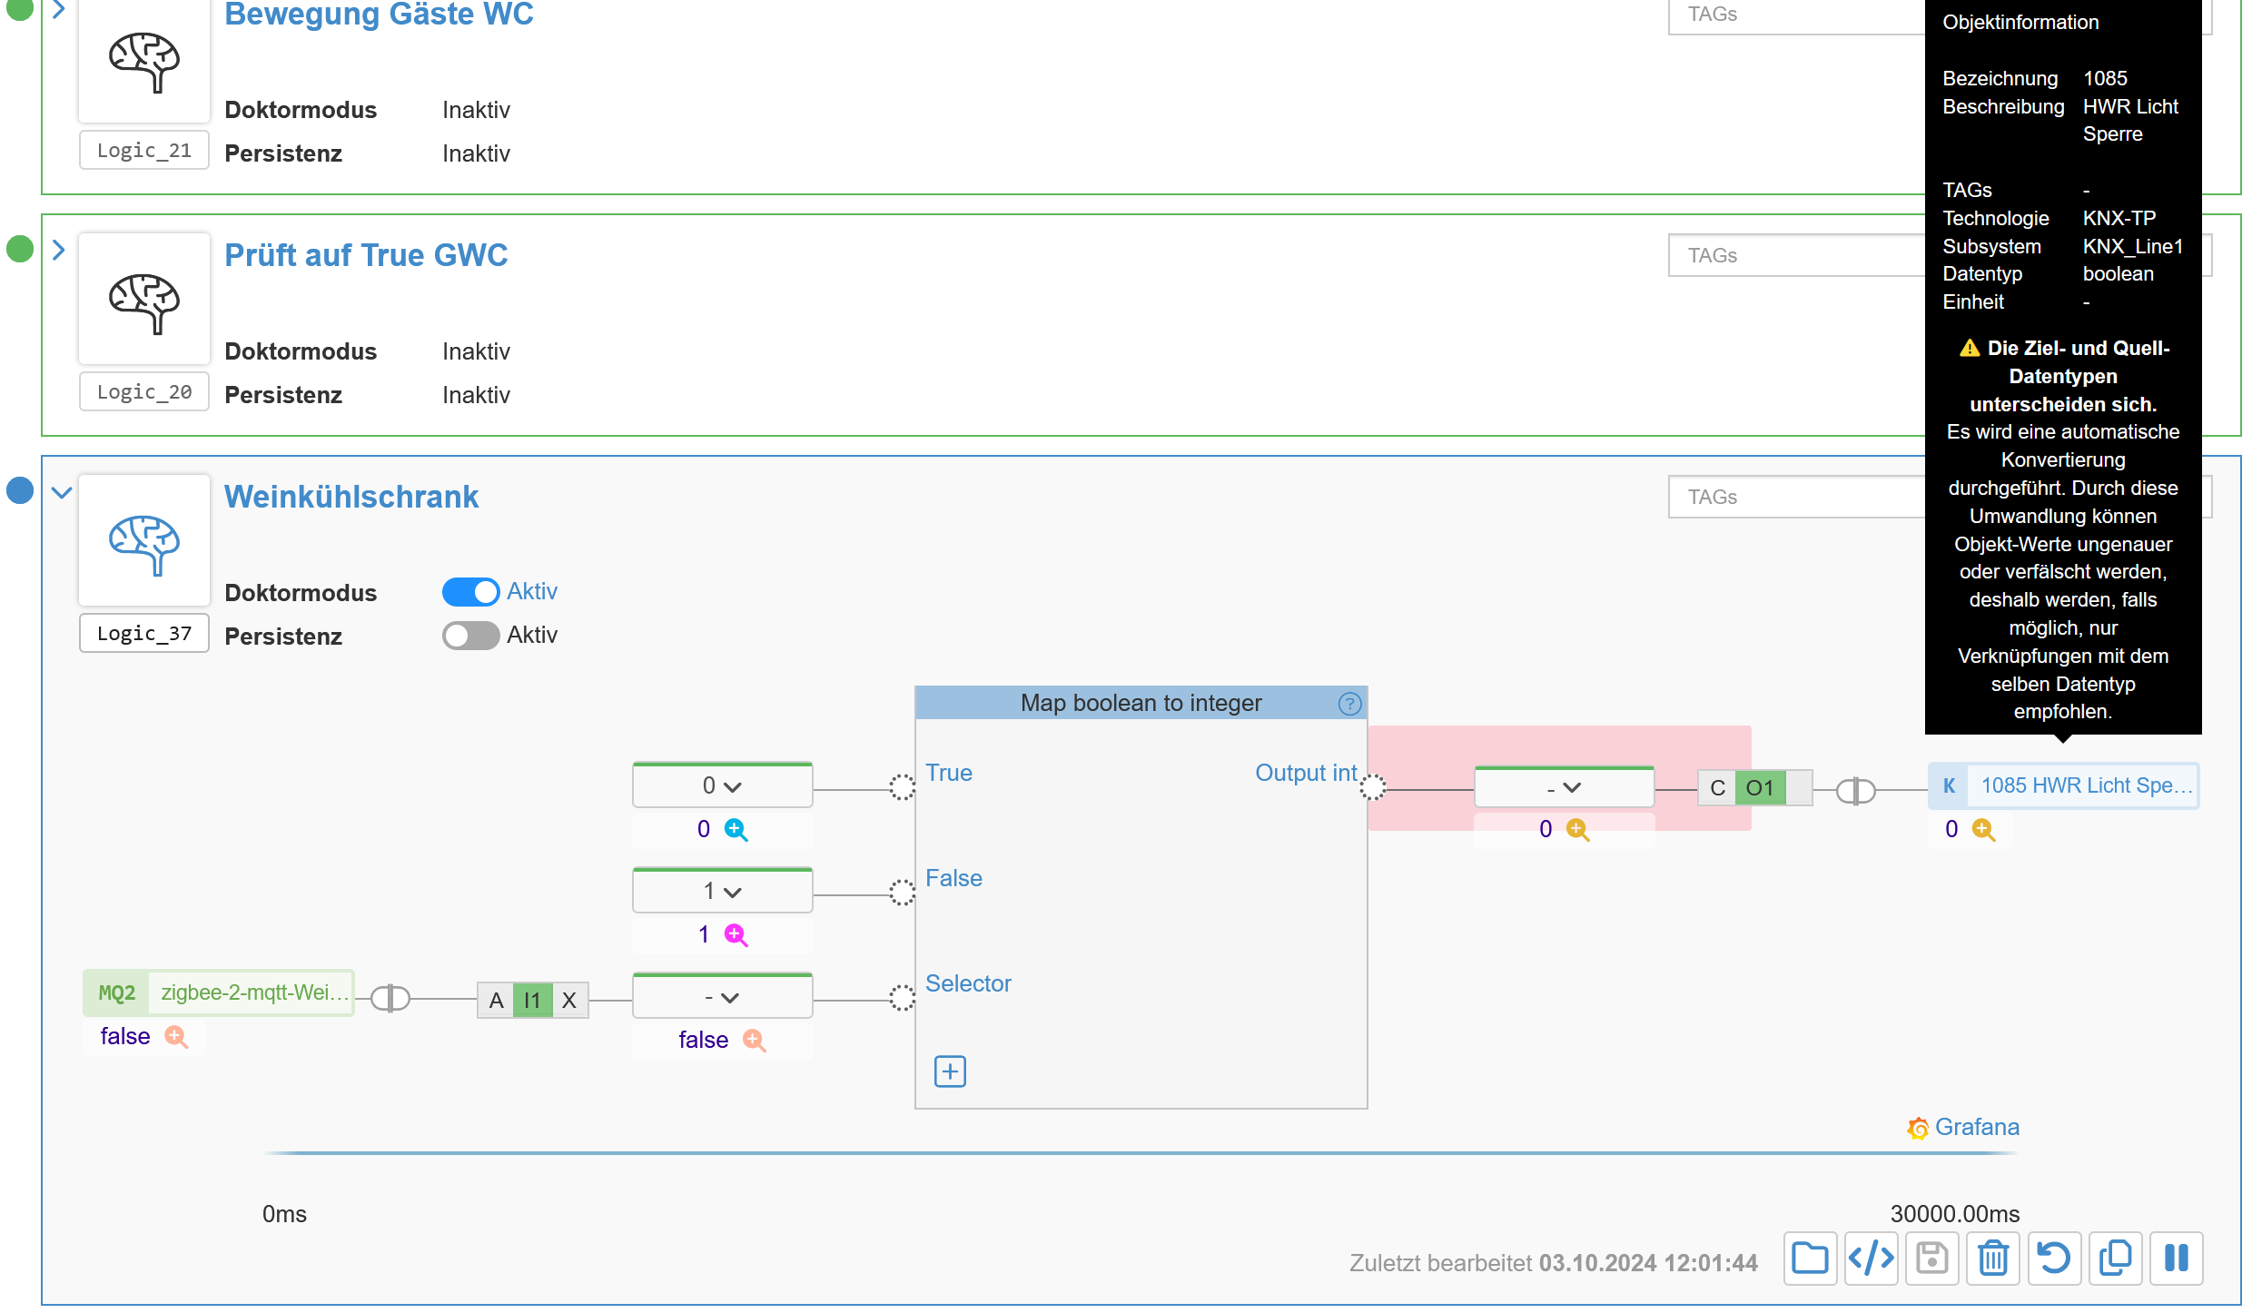Toggle the Doktormodus switch of Weinkühlschrank
The image size is (2252, 1313).
pyautogui.click(x=470, y=592)
